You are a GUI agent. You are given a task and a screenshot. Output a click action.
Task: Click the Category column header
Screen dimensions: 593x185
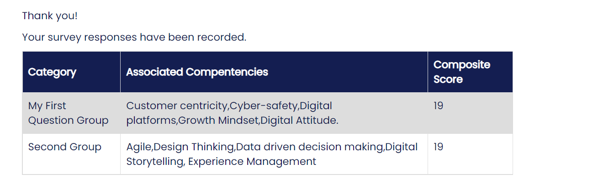click(71, 72)
